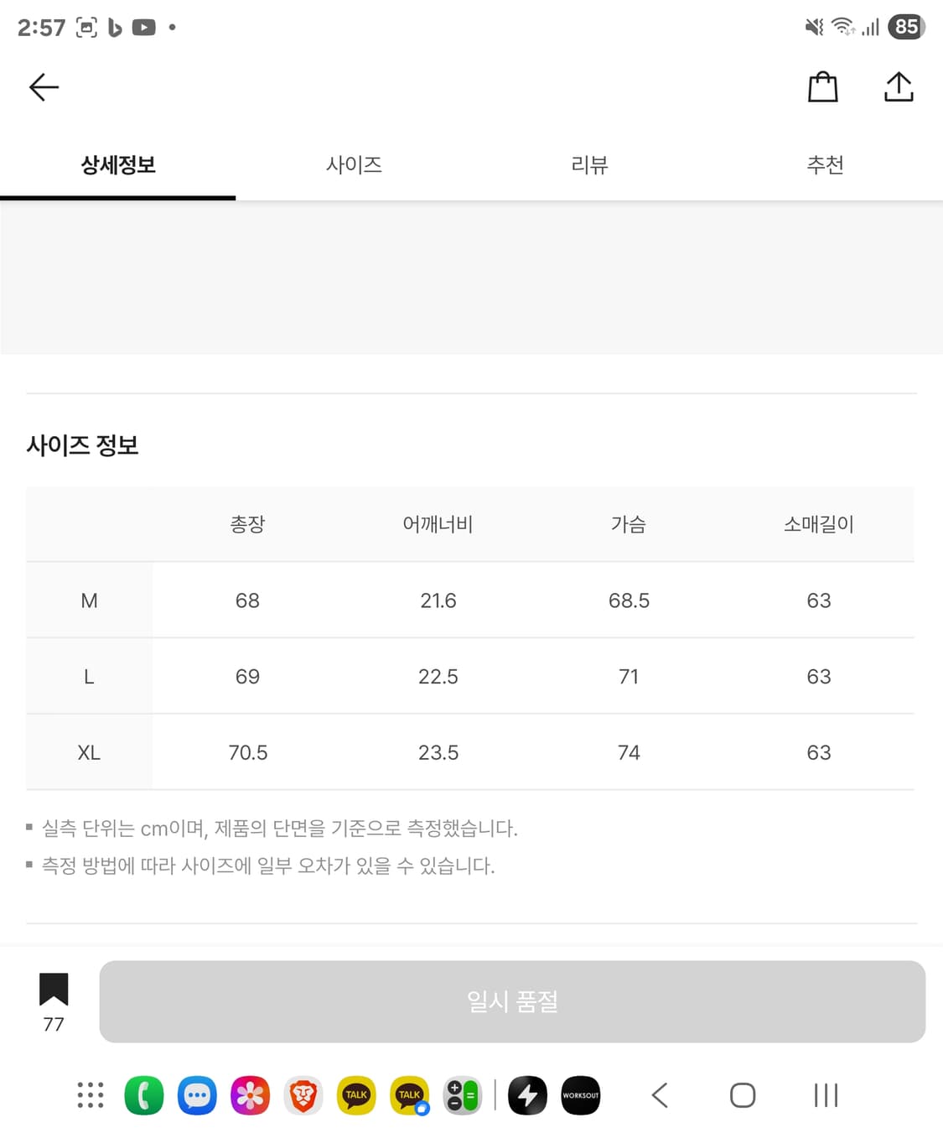Tap the back arrow at top left
943x1133 pixels.
[44, 87]
